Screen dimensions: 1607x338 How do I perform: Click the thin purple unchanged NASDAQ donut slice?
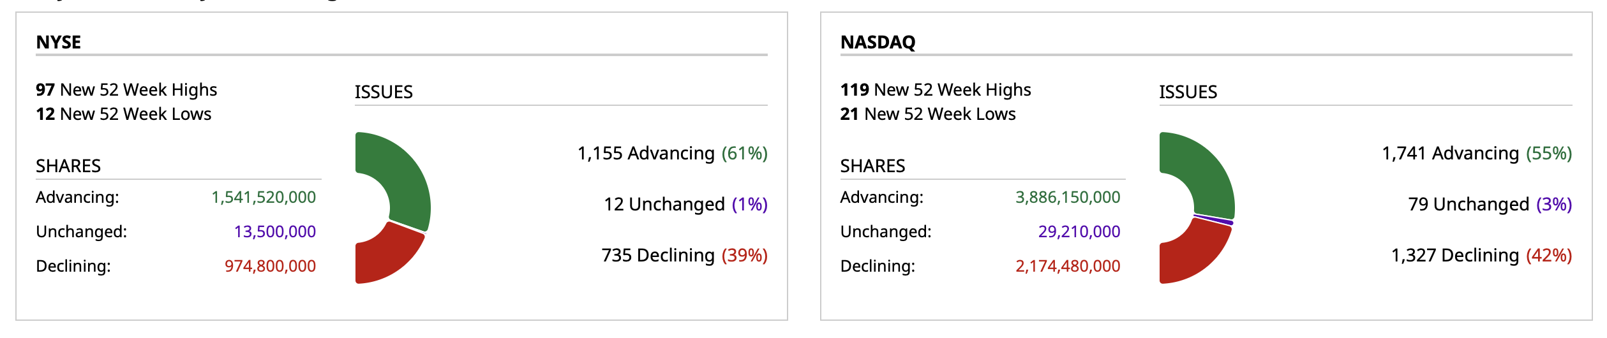point(1214,220)
